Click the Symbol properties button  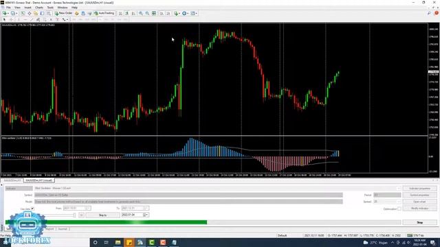420,195
